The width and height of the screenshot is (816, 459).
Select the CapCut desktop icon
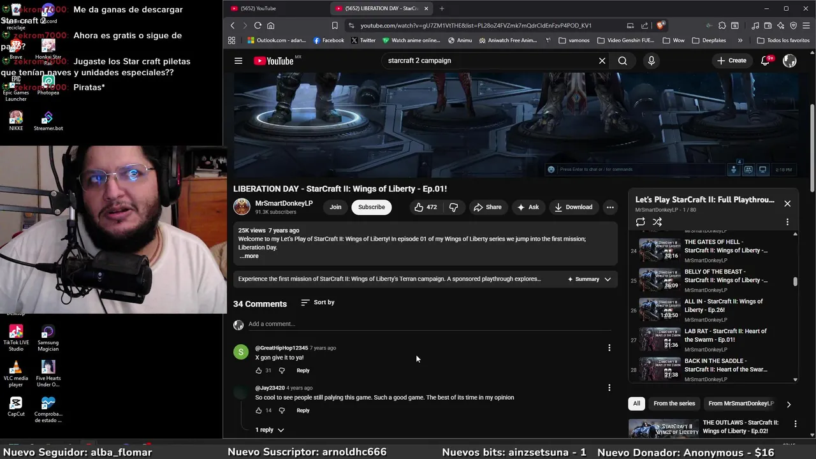pyautogui.click(x=16, y=405)
